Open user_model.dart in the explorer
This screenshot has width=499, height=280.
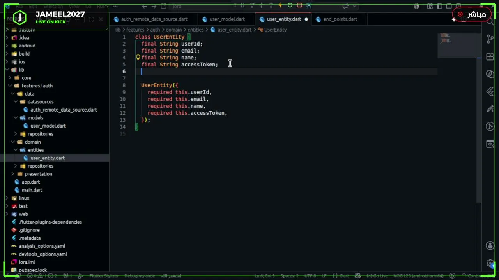pos(48,126)
